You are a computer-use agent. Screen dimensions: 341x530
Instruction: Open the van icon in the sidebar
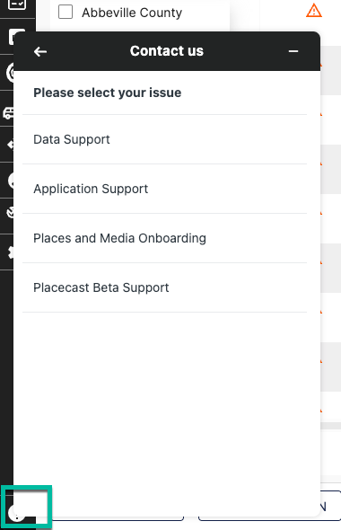[9, 113]
